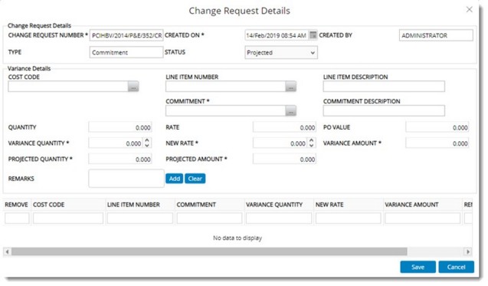Select the Line Item Number input field
This screenshot has height=286, width=488.
(226, 87)
